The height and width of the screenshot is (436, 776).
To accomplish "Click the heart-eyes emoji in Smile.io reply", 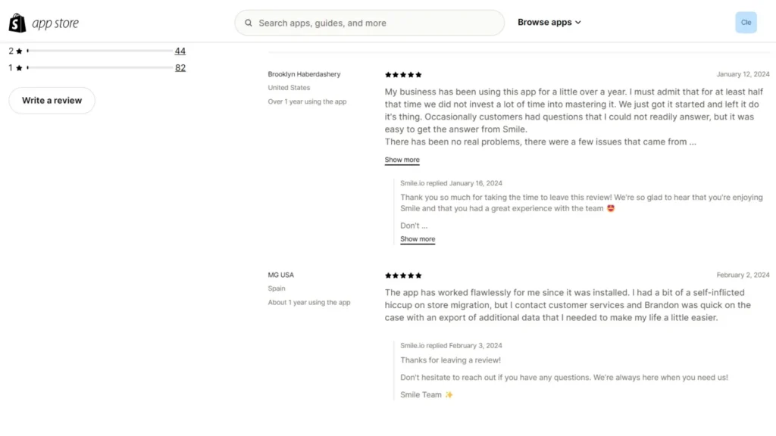I will coord(611,208).
